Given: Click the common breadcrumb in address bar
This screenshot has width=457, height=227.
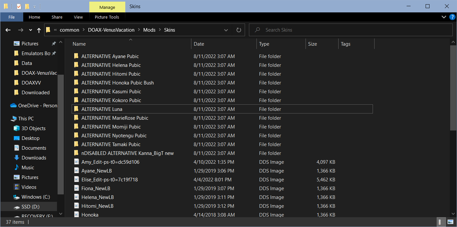Looking at the screenshot, I should [x=69, y=30].
